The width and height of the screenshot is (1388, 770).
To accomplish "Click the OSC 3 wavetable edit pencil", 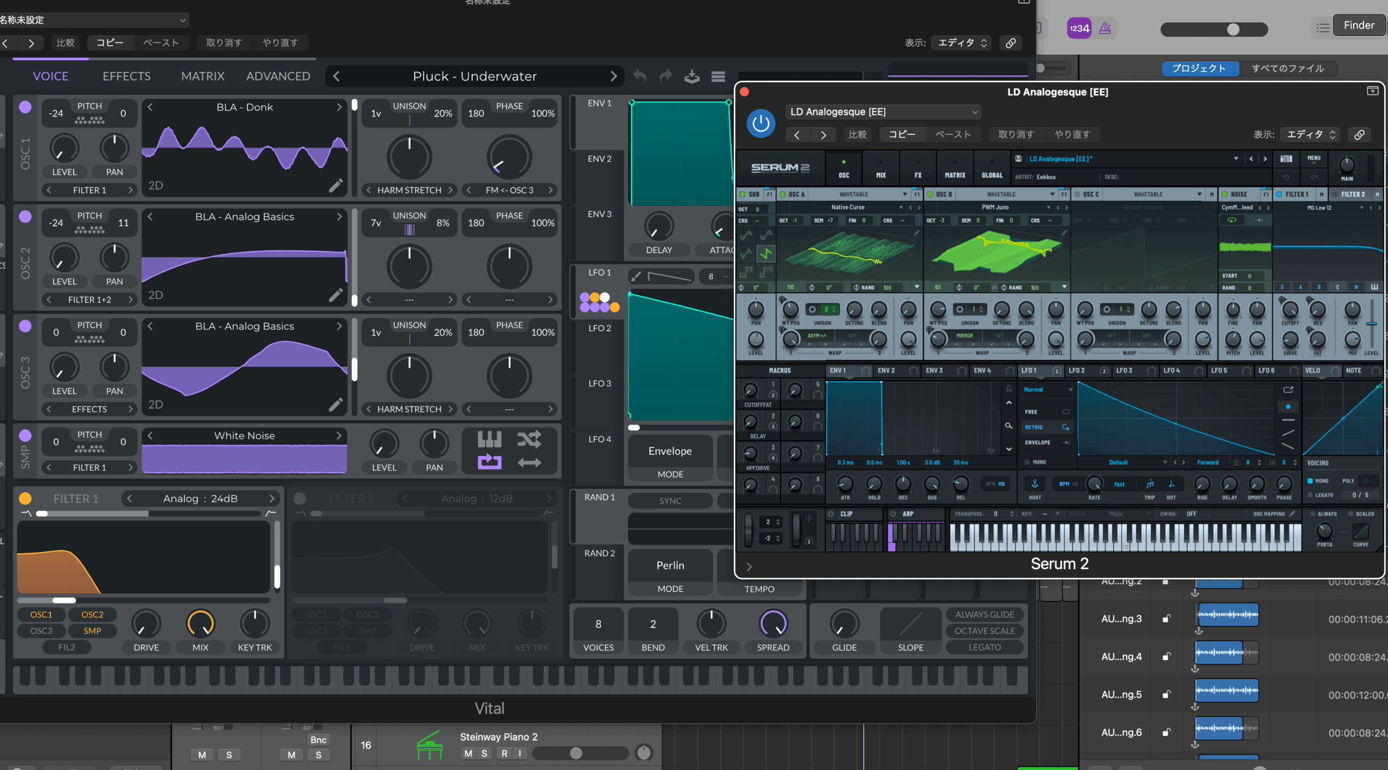I will (336, 405).
